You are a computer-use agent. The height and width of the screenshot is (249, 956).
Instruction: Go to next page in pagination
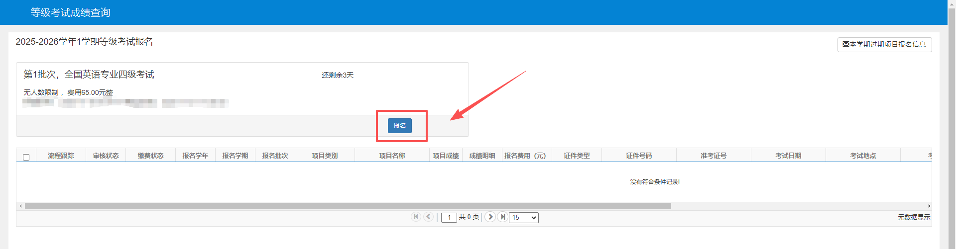point(490,217)
